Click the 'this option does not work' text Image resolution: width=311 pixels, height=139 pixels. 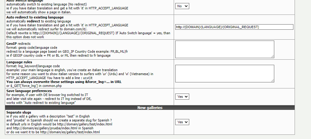25,37
